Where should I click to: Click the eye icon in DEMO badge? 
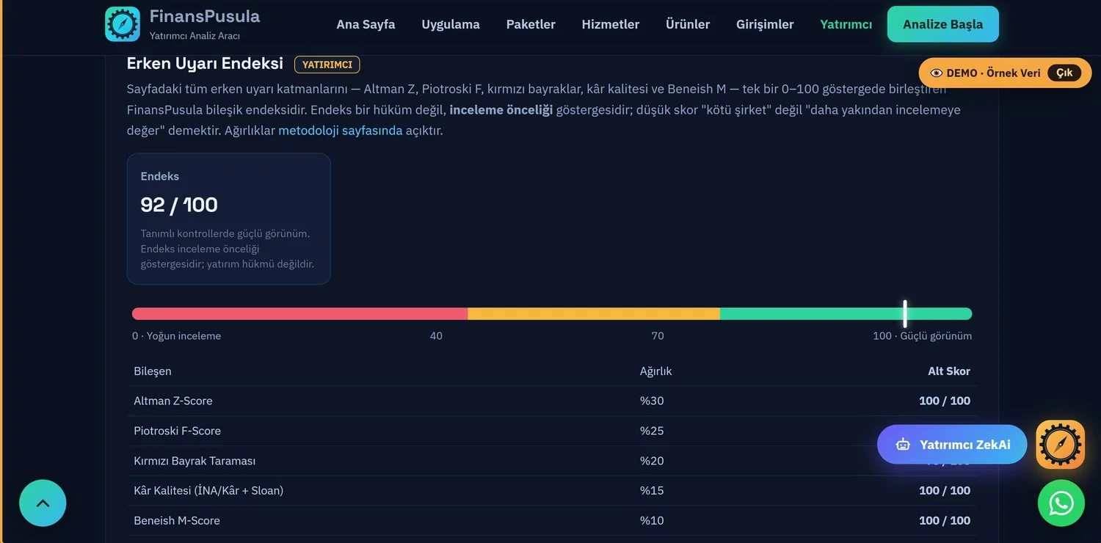(x=937, y=73)
